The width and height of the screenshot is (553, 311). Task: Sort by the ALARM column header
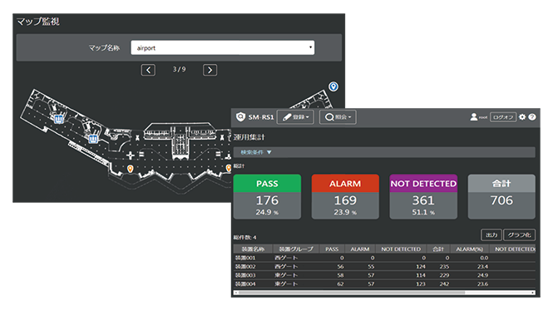[x=360, y=249]
